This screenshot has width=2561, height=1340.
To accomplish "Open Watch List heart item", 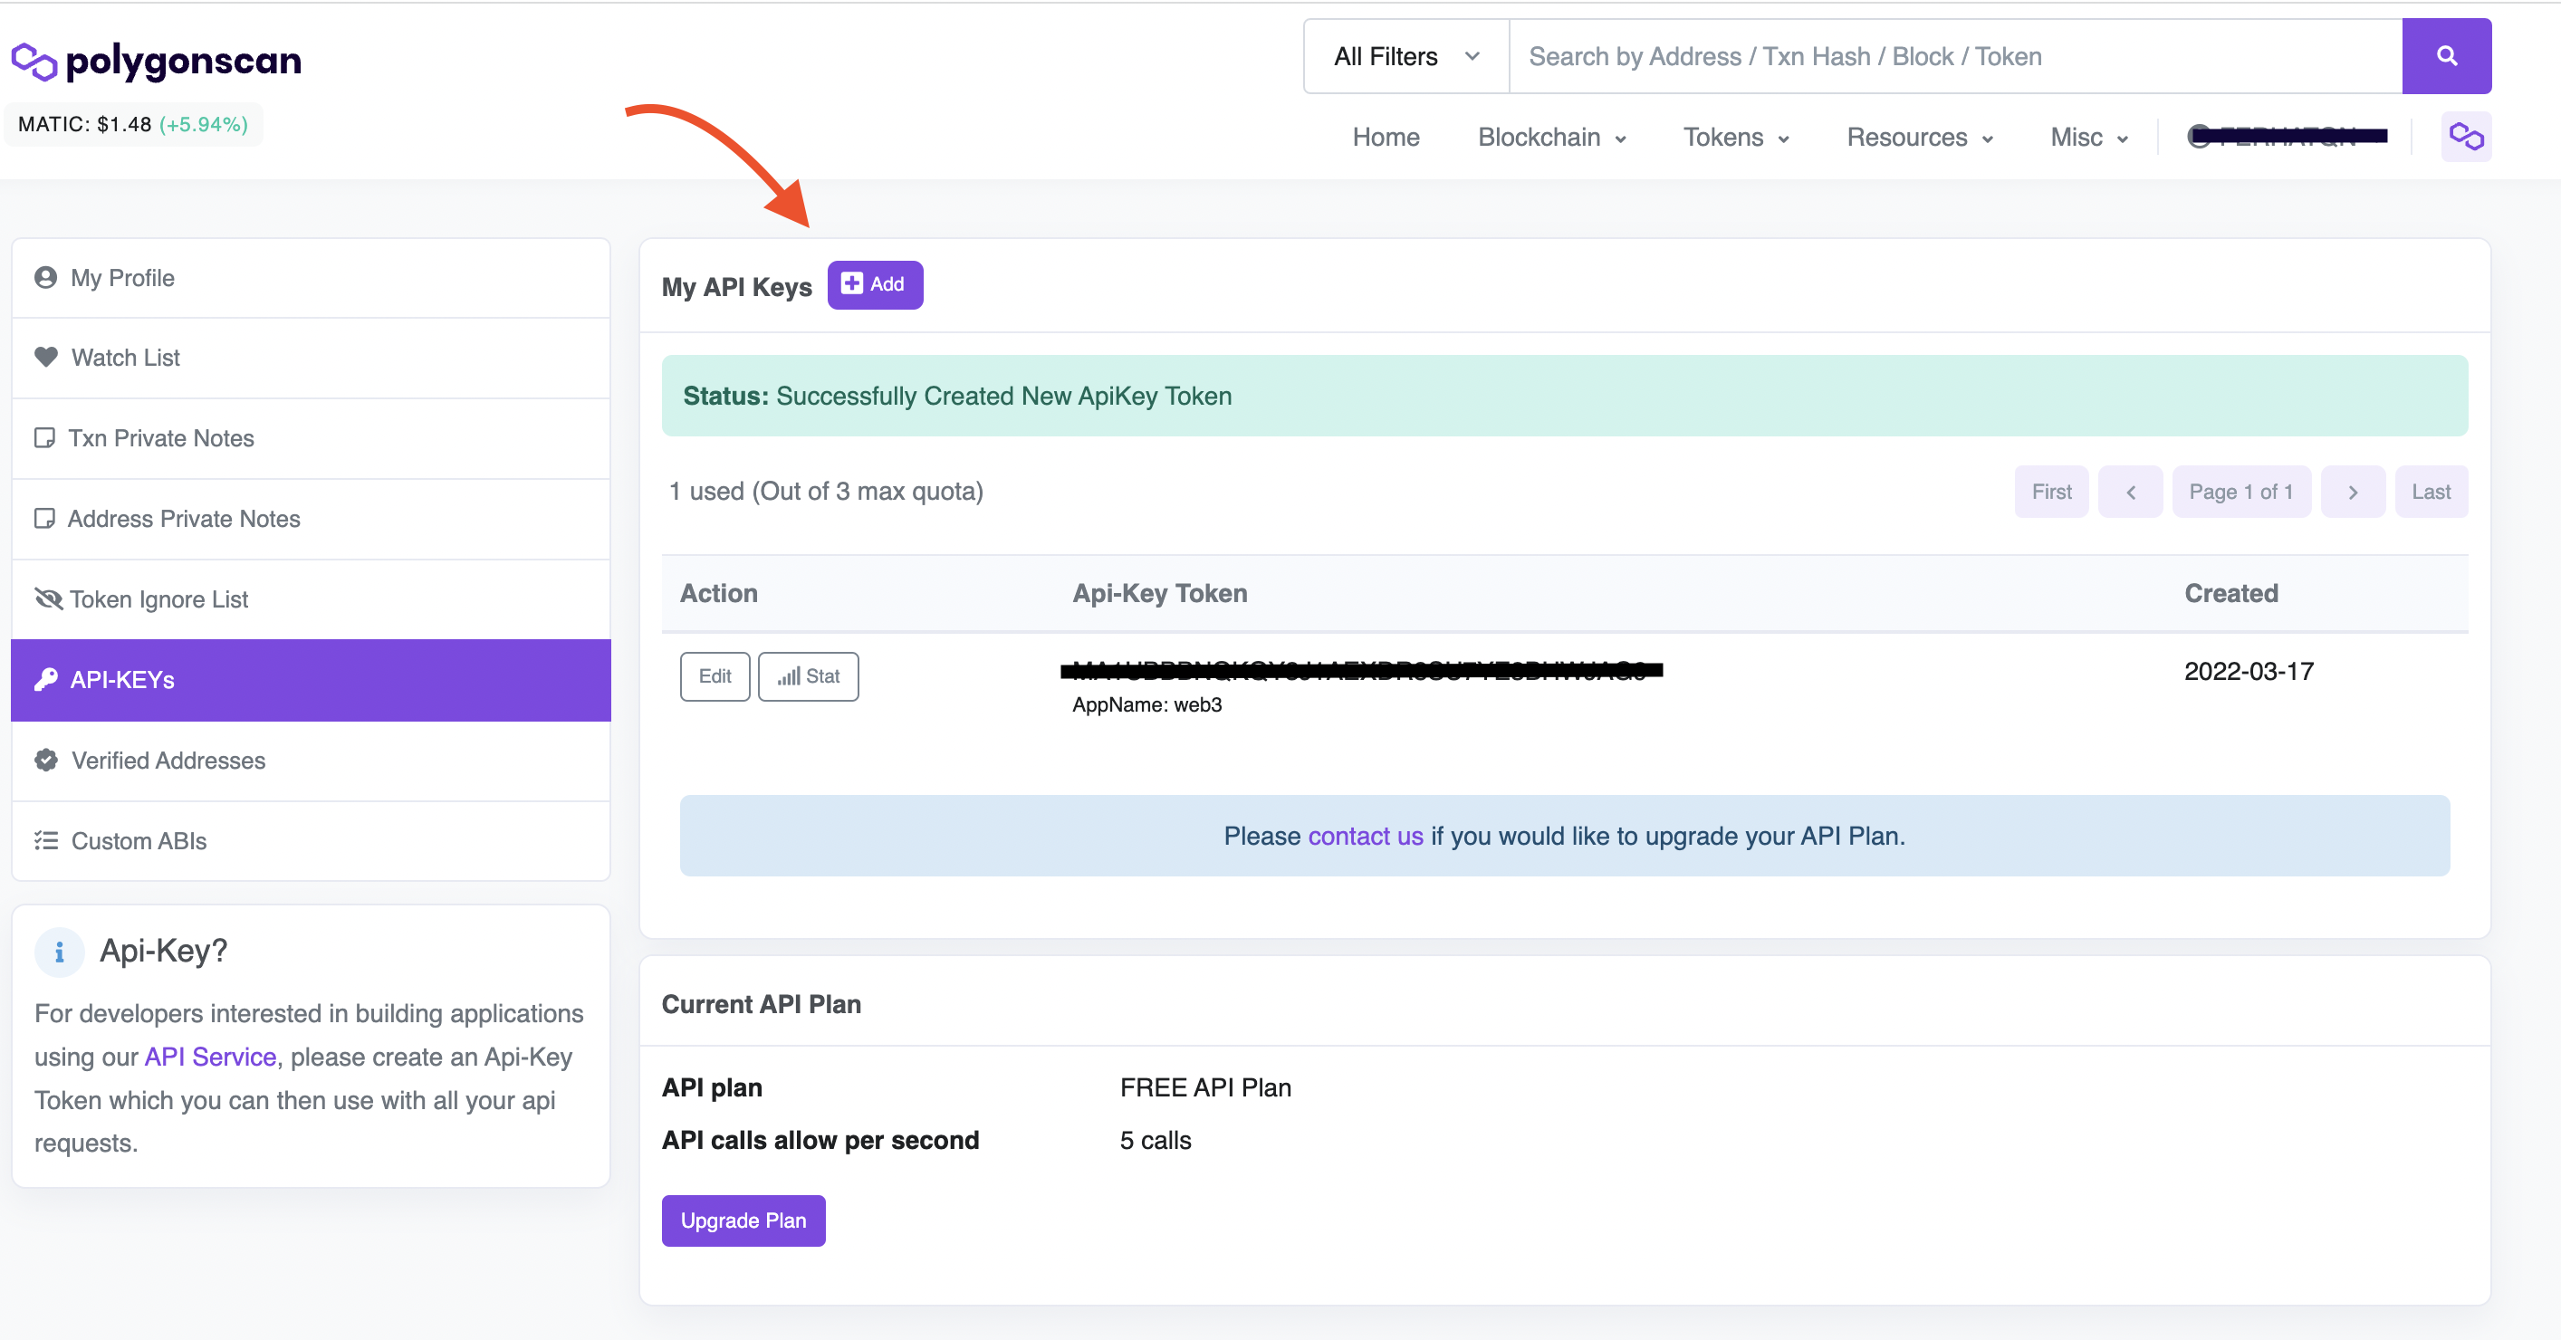I will click(125, 358).
